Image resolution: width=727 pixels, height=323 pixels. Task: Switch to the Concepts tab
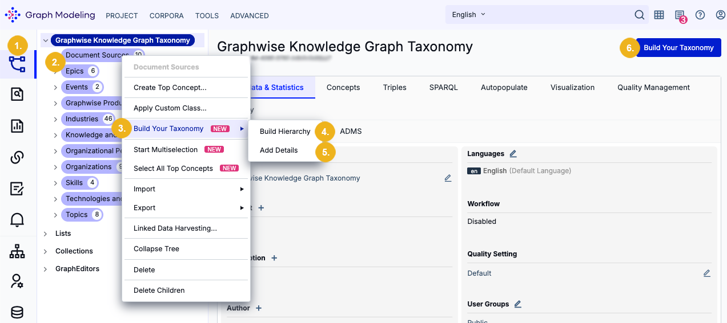click(x=343, y=88)
